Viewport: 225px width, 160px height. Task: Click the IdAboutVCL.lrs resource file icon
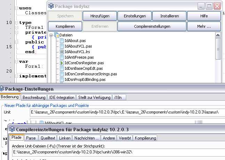coord(62,52)
